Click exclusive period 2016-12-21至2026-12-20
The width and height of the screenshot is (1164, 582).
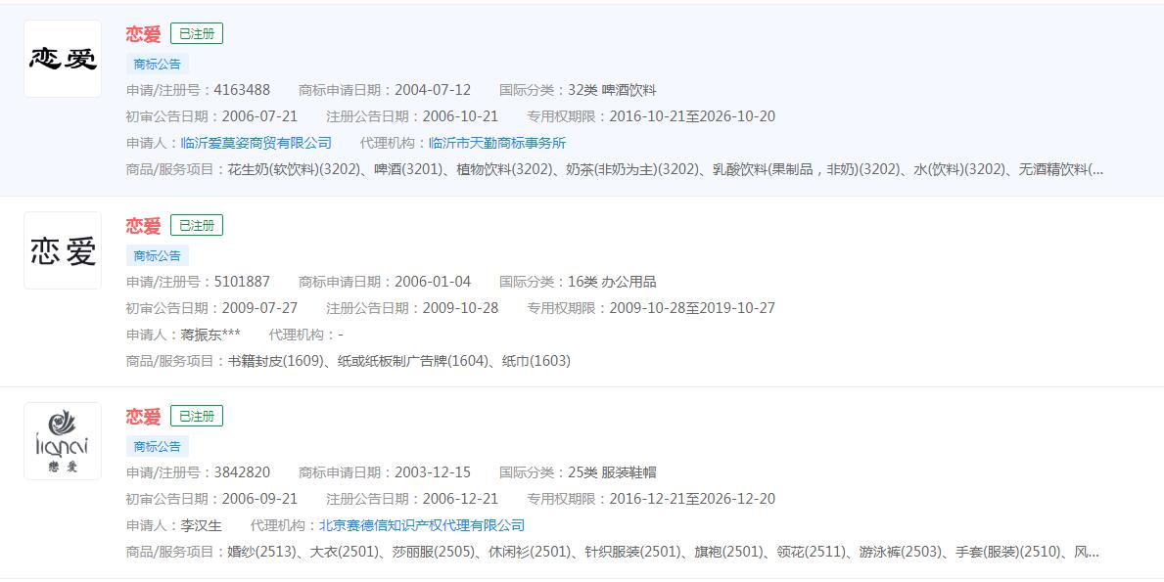[692, 499]
